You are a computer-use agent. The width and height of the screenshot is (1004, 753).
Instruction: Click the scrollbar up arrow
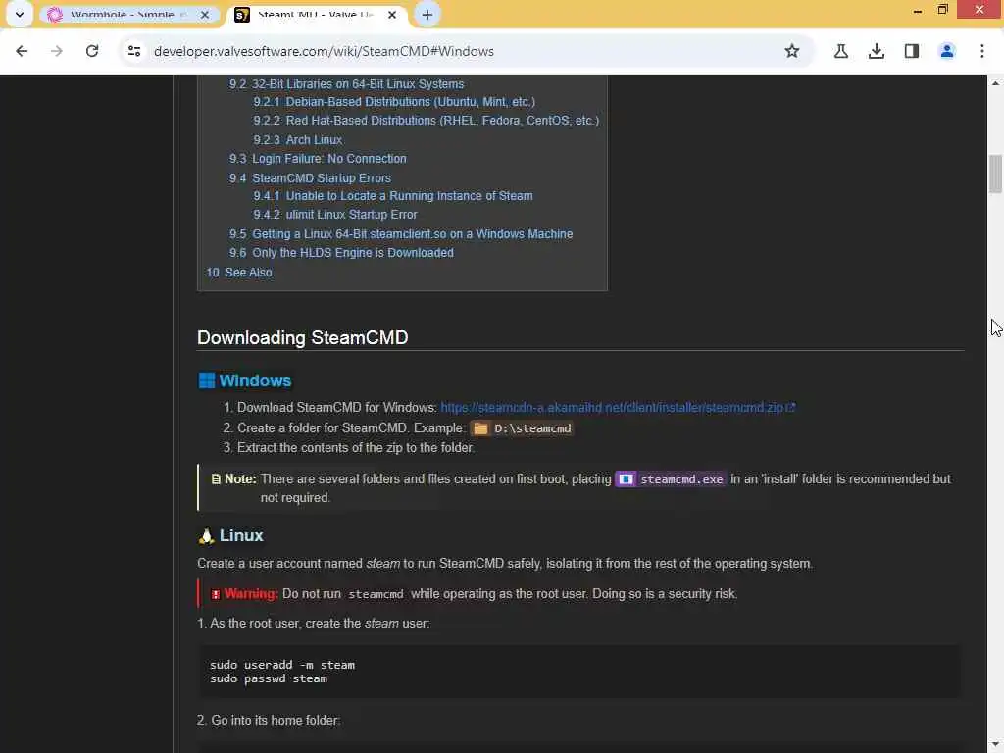click(995, 83)
